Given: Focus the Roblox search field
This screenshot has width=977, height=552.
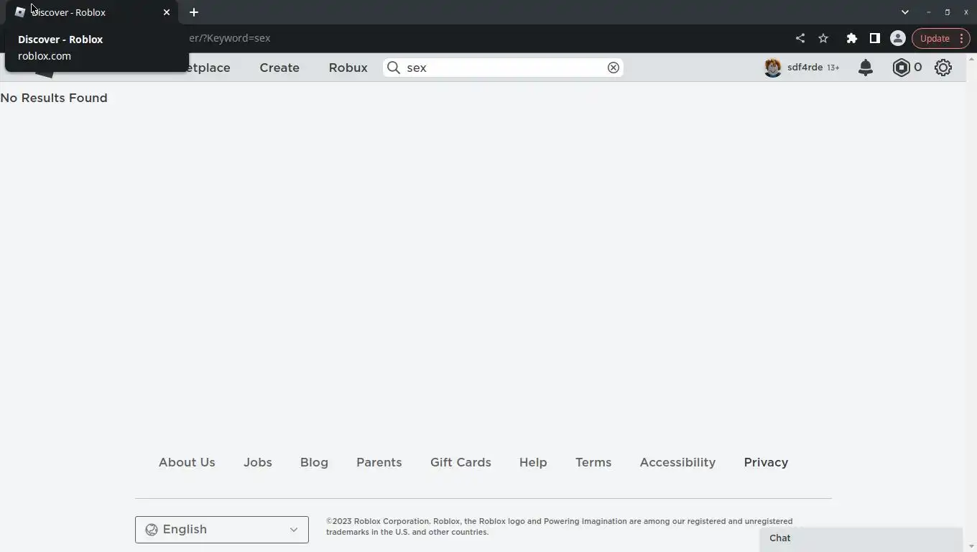Looking at the screenshot, I should pos(503,68).
